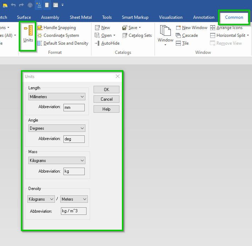Toggle Handle Snapping option
The height and width of the screenshot is (246, 252).
[x=56, y=28]
